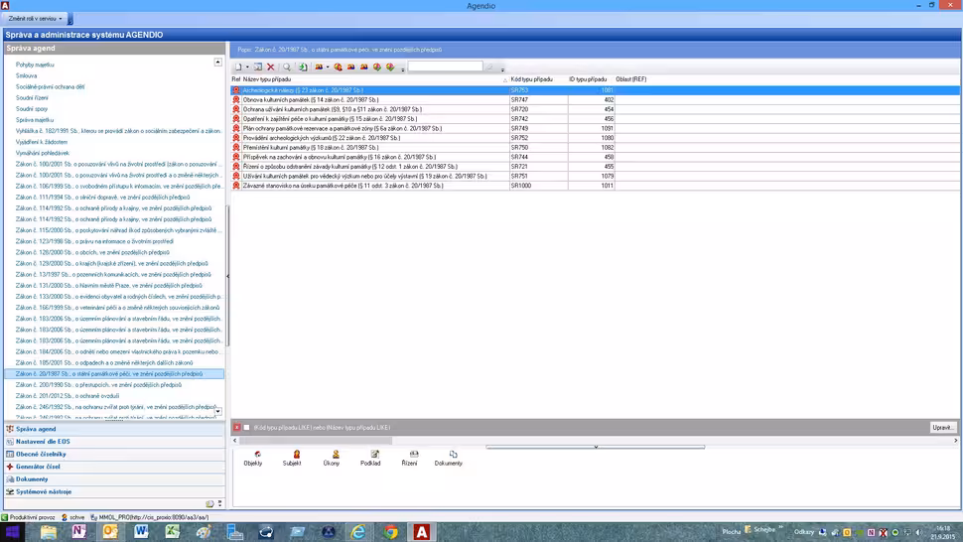This screenshot has height=542, width=963.
Task: Open the Dokumenty icon in bottom panel
Action: click(x=449, y=458)
